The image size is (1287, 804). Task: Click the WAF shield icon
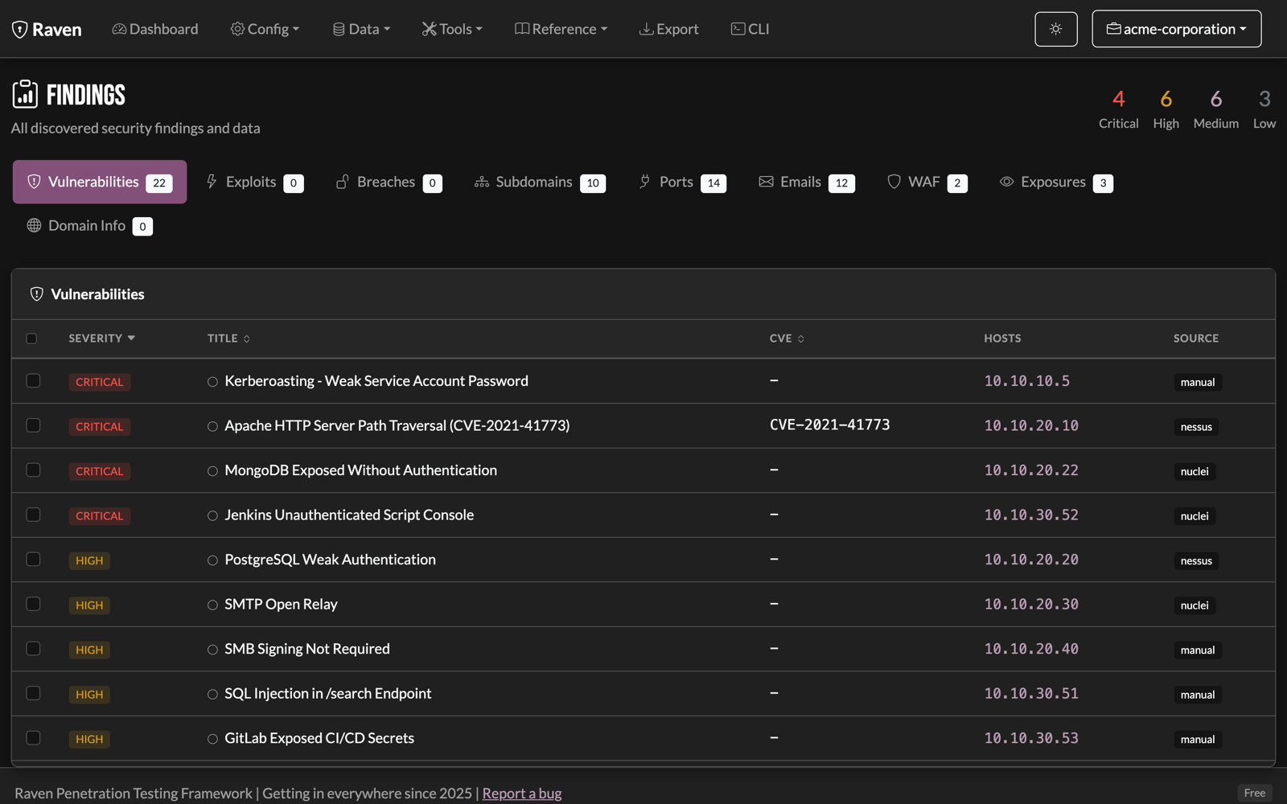tap(894, 182)
